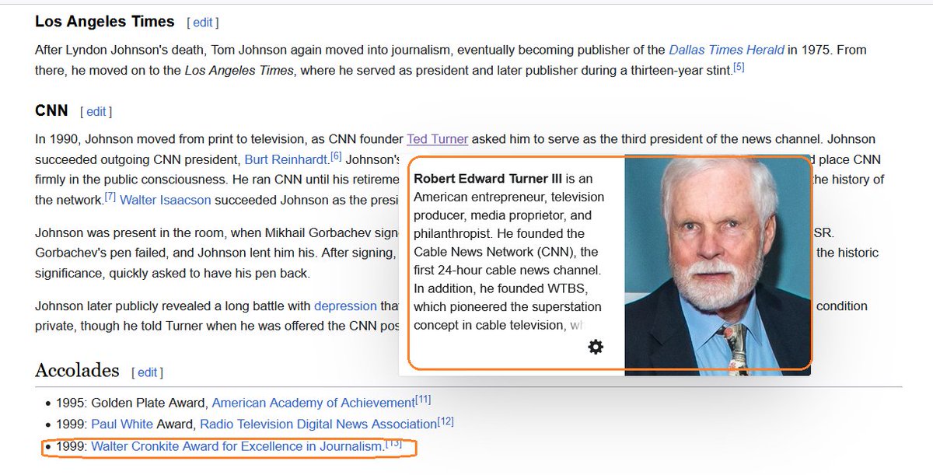Open the Paul White link
This screenshot has height=475, width=933.
tap(121, 424)
